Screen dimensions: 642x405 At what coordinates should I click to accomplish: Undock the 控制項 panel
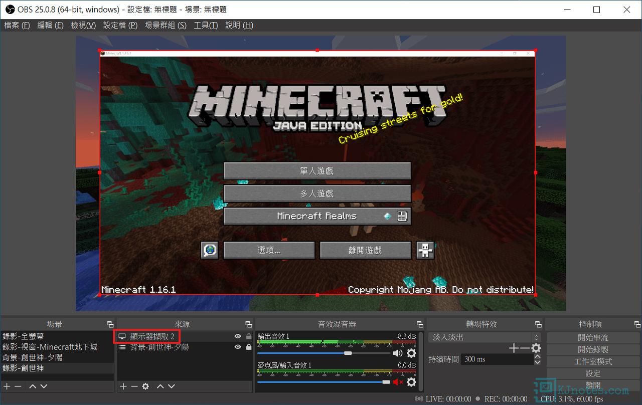pyautogui.click(x=637, y=324)
